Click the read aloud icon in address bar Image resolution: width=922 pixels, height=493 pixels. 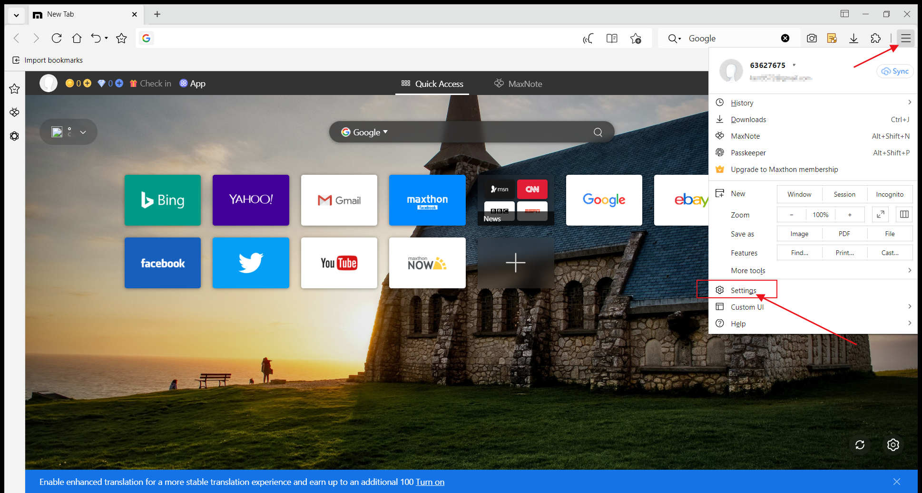[x=588, y=38]
